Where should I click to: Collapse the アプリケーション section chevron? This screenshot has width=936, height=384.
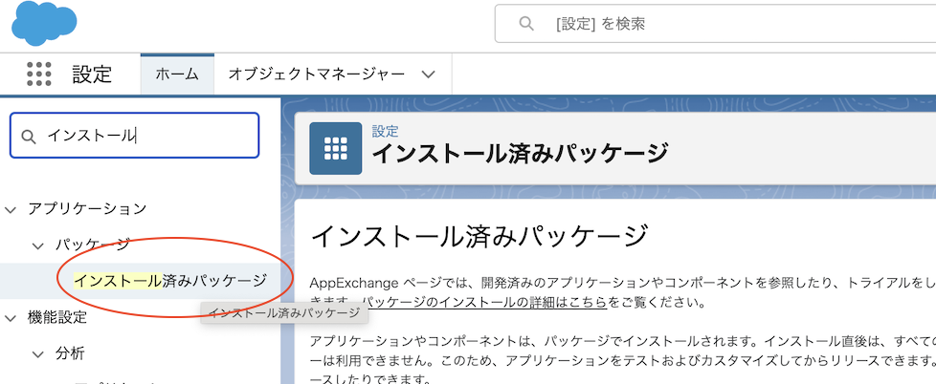point(11,209)
